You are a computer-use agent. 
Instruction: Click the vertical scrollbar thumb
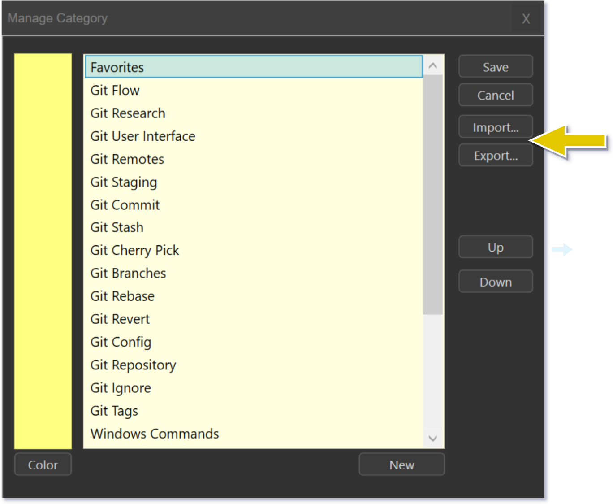432,195
